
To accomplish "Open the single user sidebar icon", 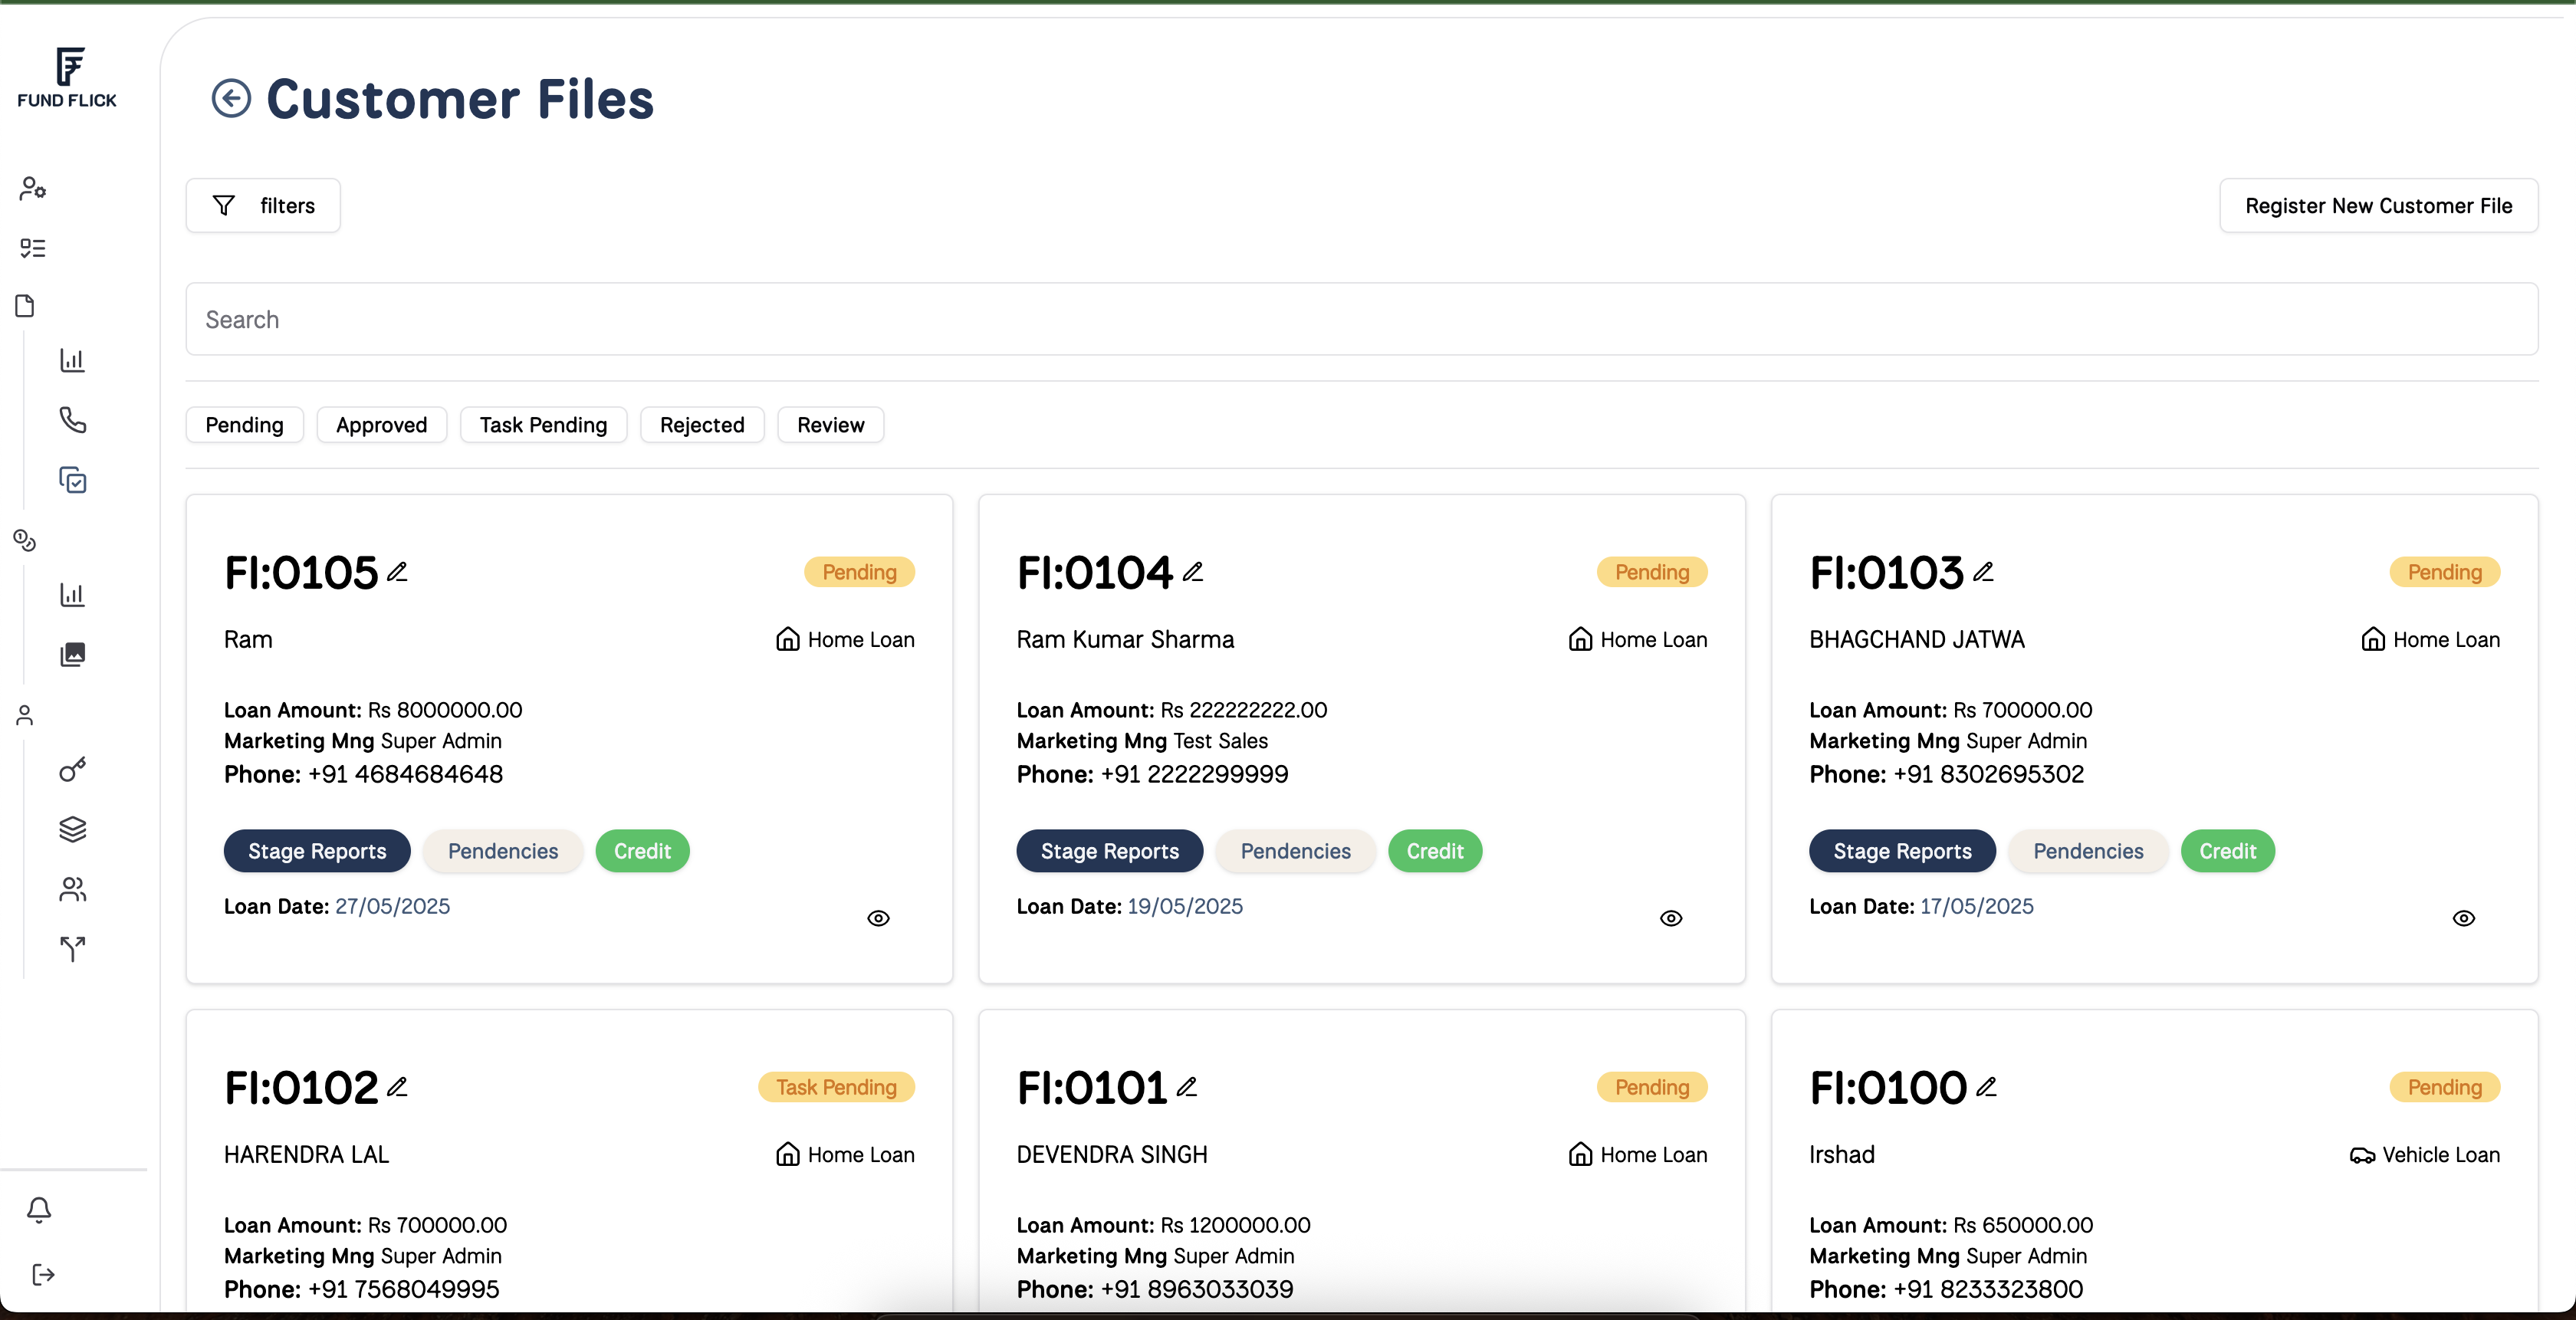I will pos(25,715).
